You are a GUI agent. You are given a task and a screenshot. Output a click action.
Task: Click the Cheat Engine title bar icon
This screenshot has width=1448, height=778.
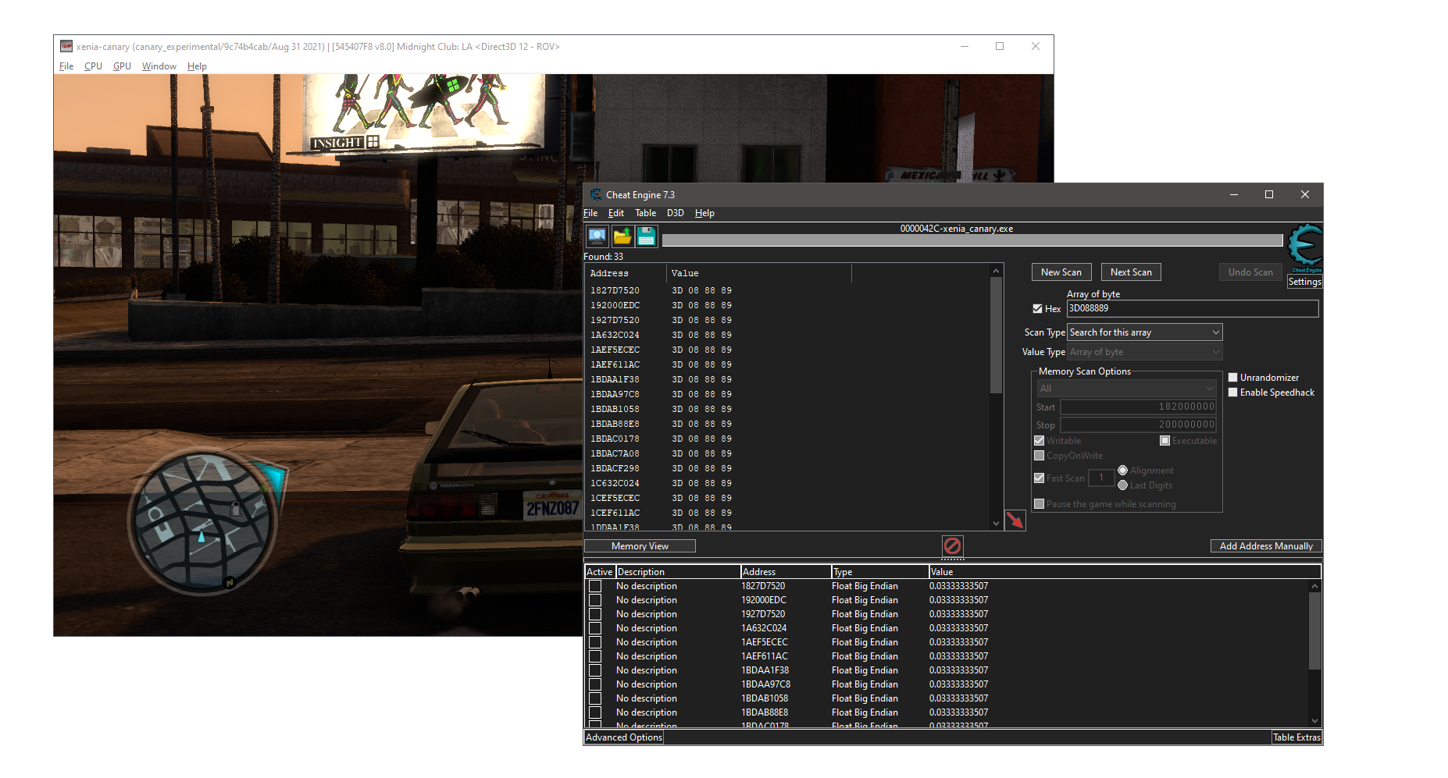(596, 195)
